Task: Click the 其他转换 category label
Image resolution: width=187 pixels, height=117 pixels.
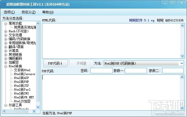Action: [x=15, y=54]
